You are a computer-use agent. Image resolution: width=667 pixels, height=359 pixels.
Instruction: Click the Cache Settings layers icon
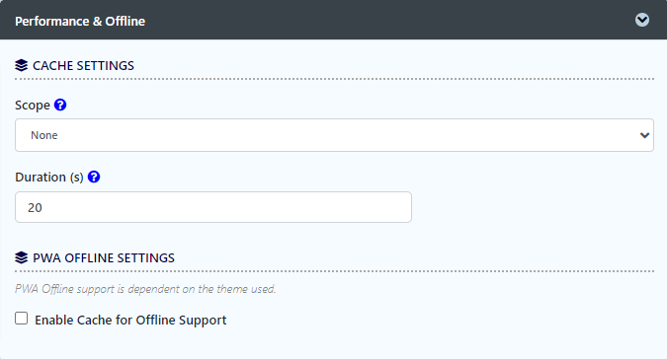pyautogui.click(x=22, y=65)
